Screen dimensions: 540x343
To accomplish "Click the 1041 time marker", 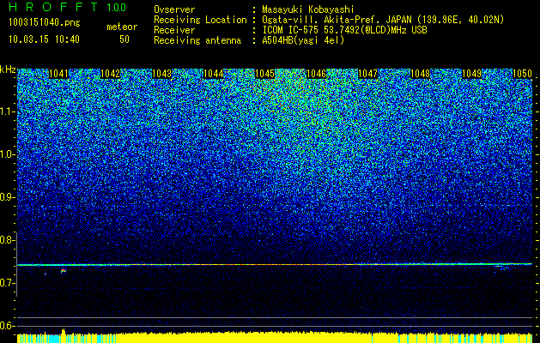I will (59, 74).
